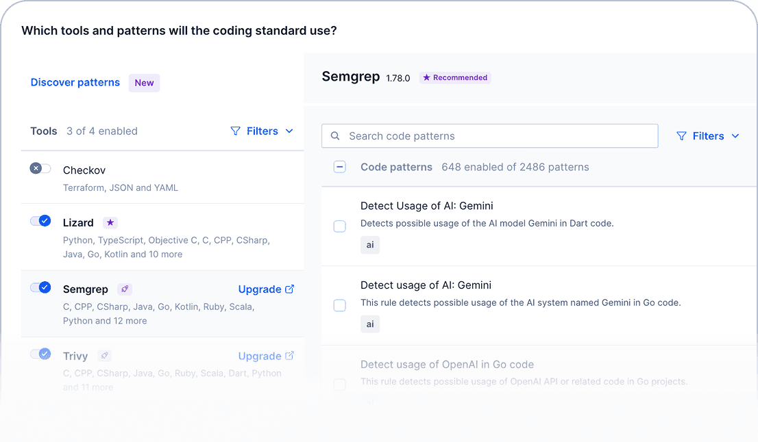This screenshot has height=442, width=758.
Task: Check the first Detect Usage of AI: Gemini pattern
Action: (339, 226)
